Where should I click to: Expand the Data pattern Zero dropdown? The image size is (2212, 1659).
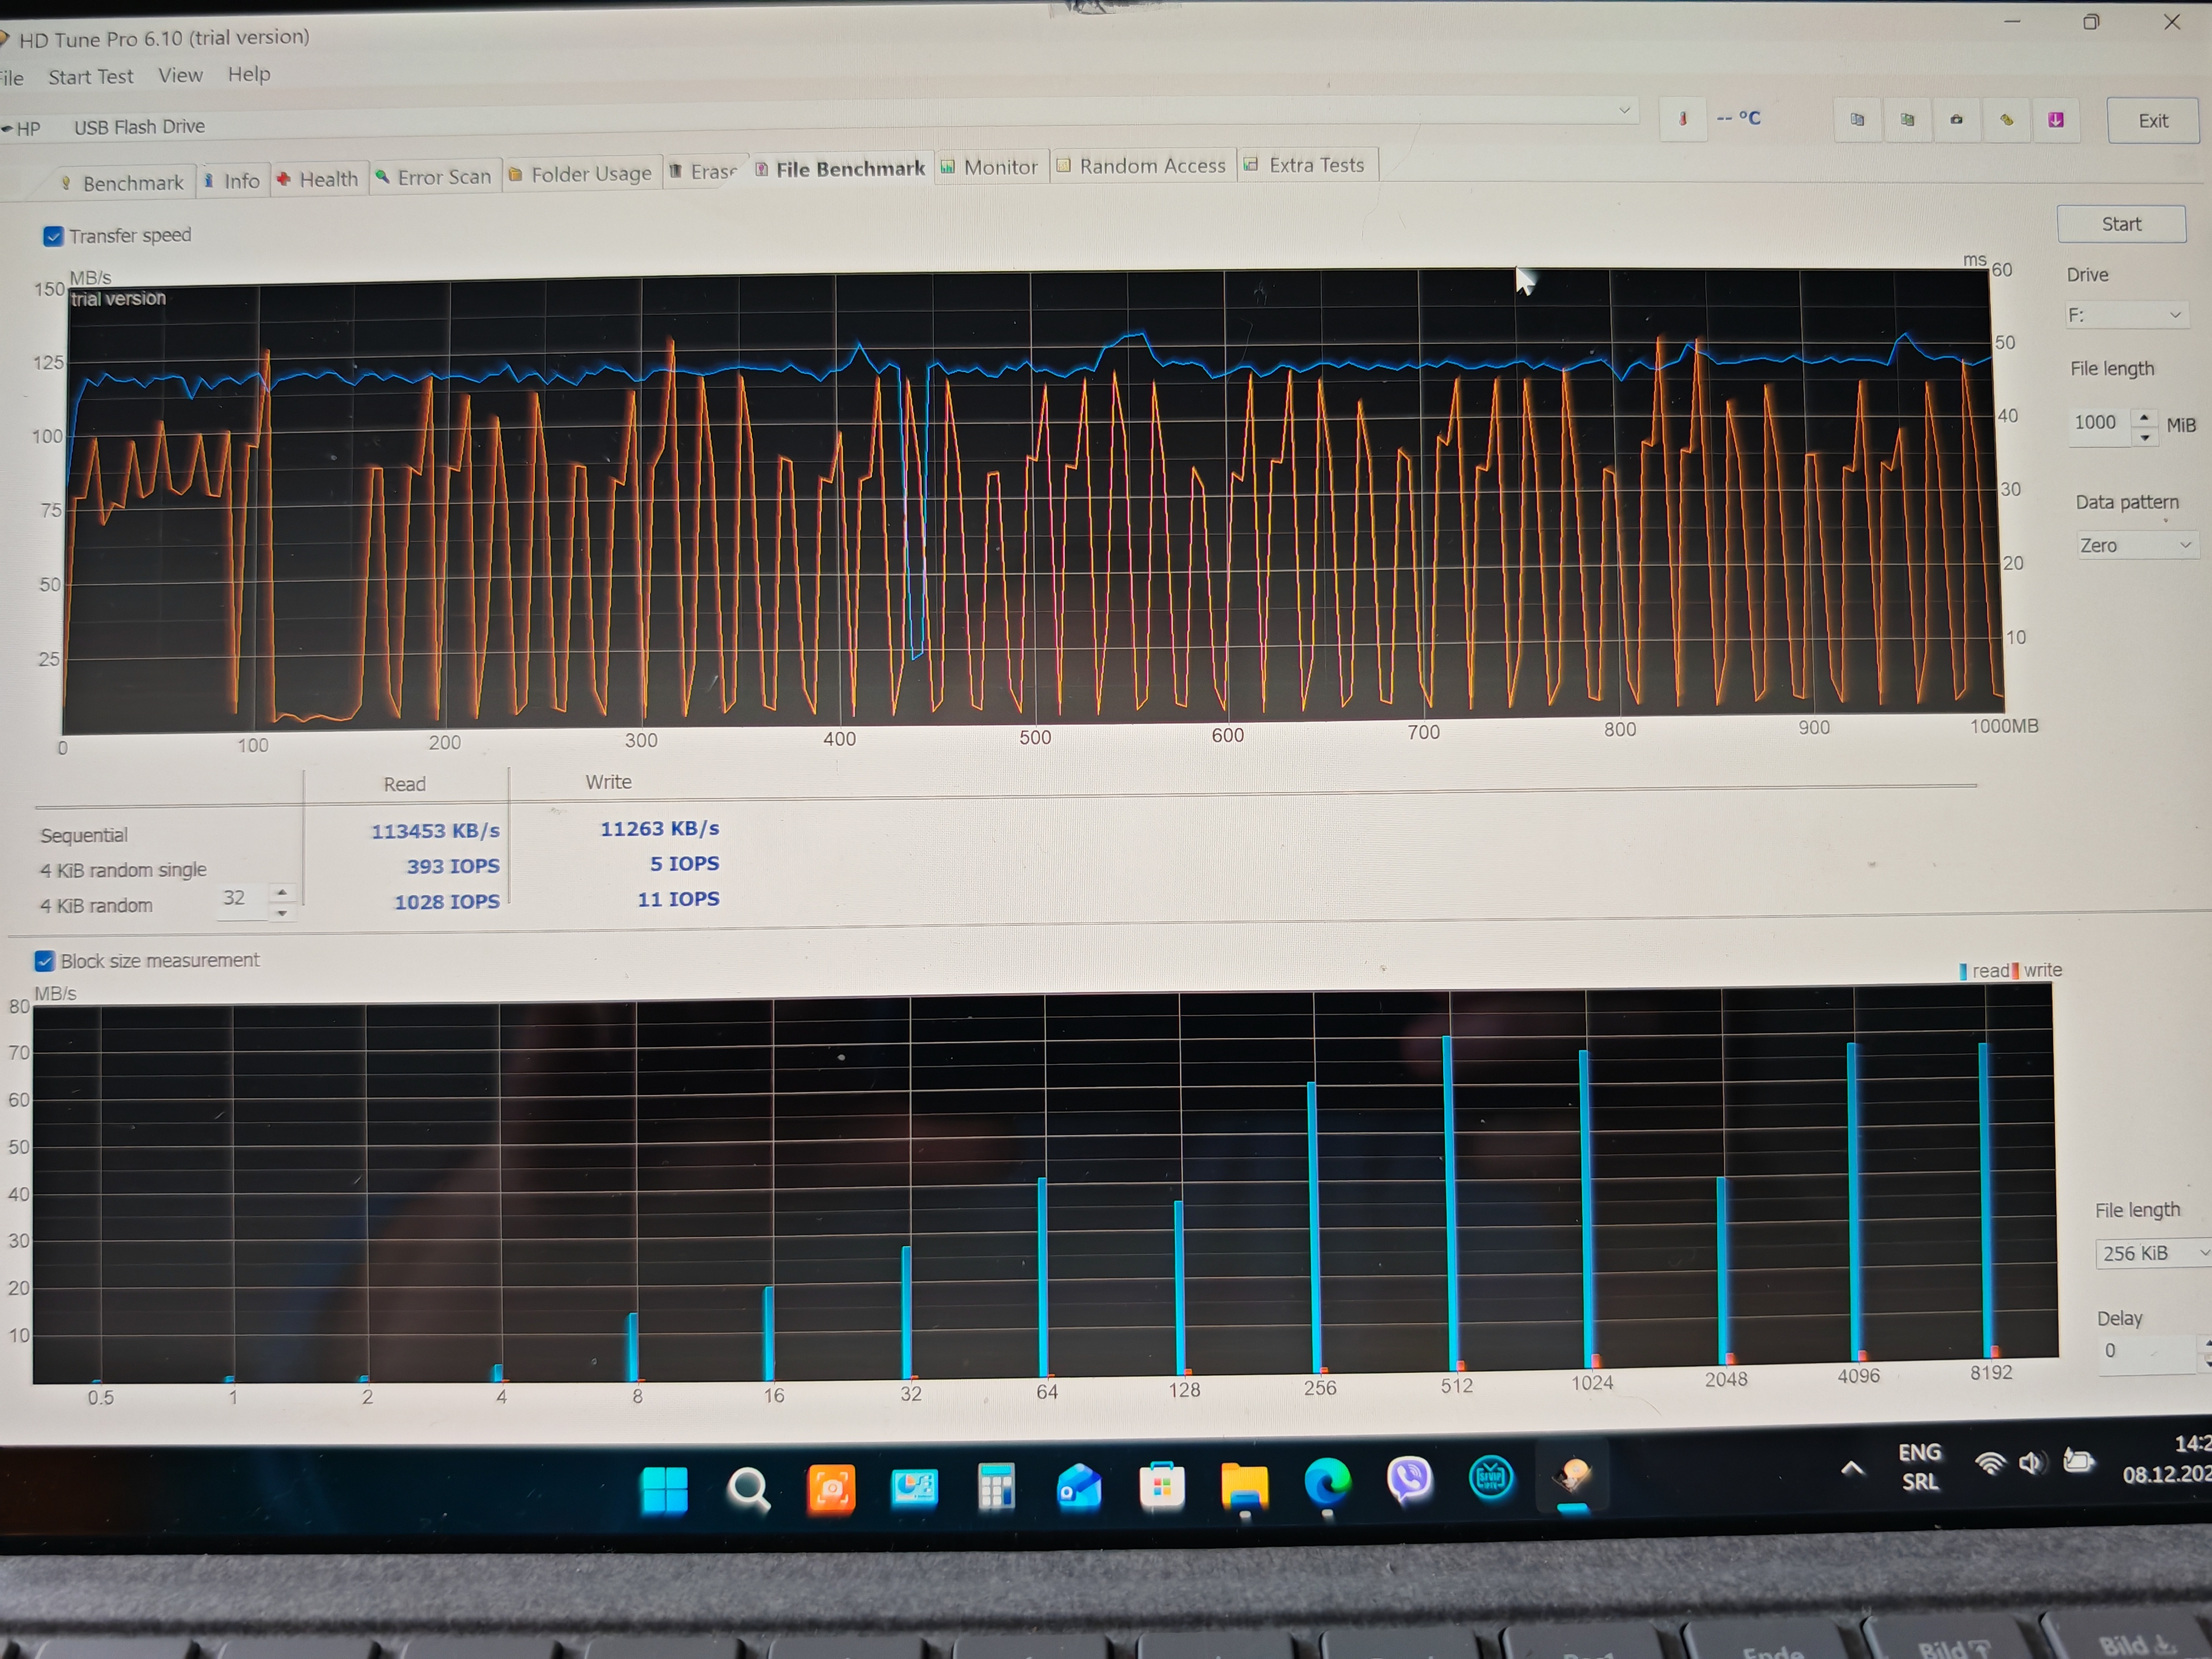pyautogui.click(x=2135, y=545)
